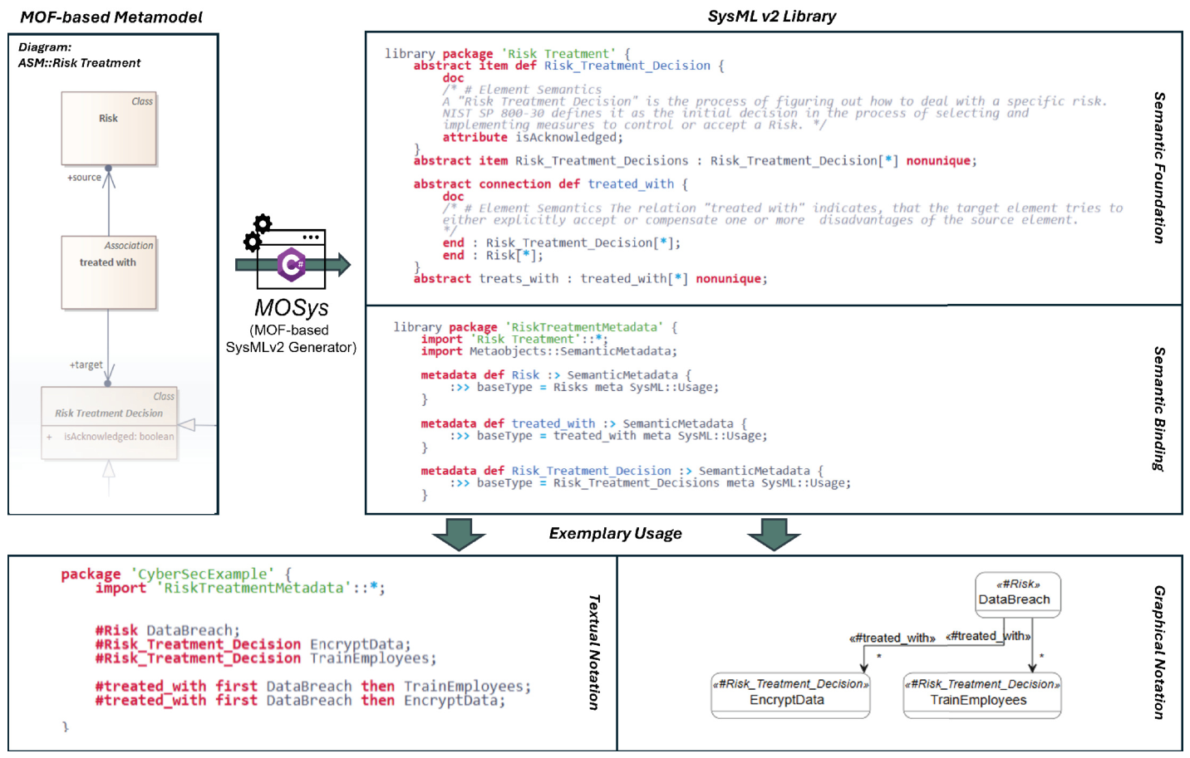1190x758 pixels.
Task: Click the '+target' association end label
Action: 86,364
